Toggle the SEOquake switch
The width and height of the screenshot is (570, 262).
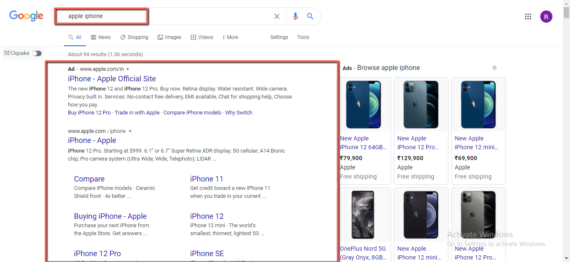coord(37,53)
